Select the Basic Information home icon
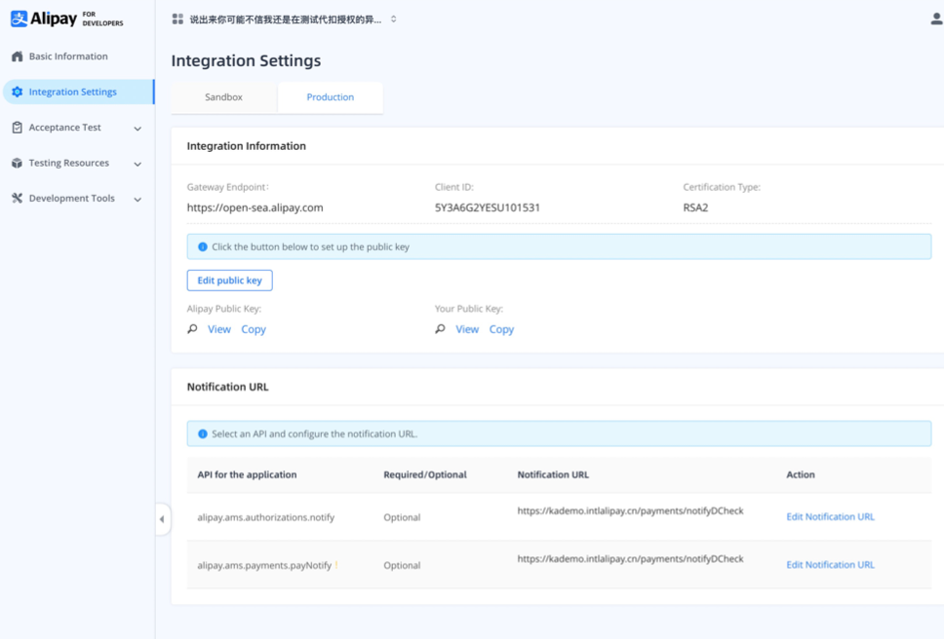This screenshot has width=944, height=639. [15, 56]
